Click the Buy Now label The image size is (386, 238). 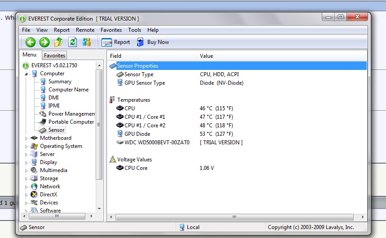[x=158, y=42]
